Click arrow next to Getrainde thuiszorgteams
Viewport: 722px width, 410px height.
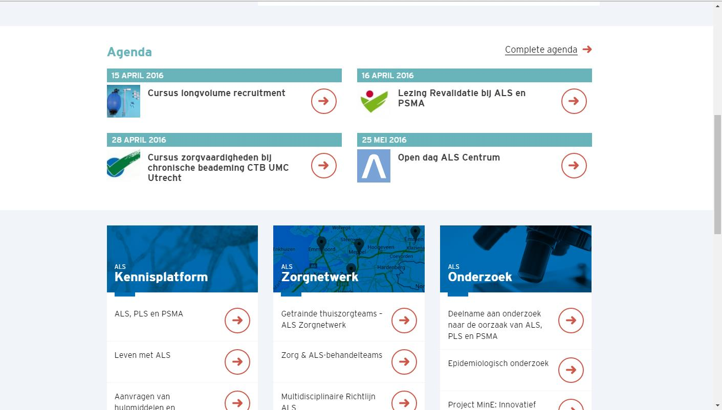[404, 321]
